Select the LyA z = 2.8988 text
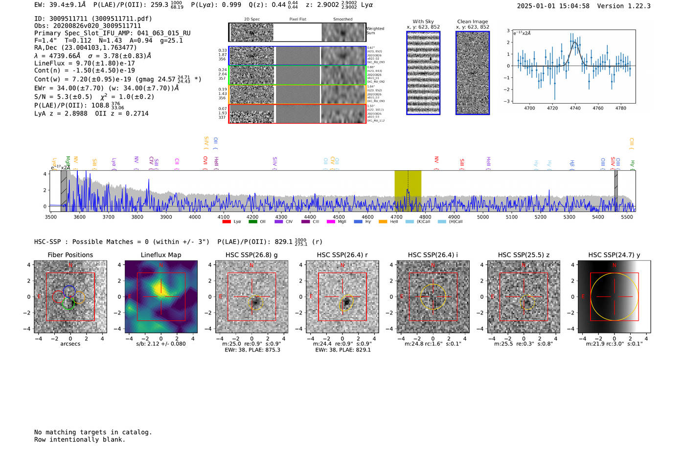The image size is (685, 466). coord(61,113)
